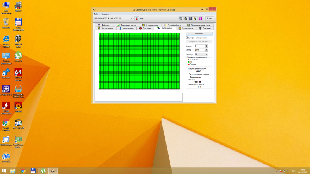
Task: Open the Windows Start button
Action: tap(4, 171)
